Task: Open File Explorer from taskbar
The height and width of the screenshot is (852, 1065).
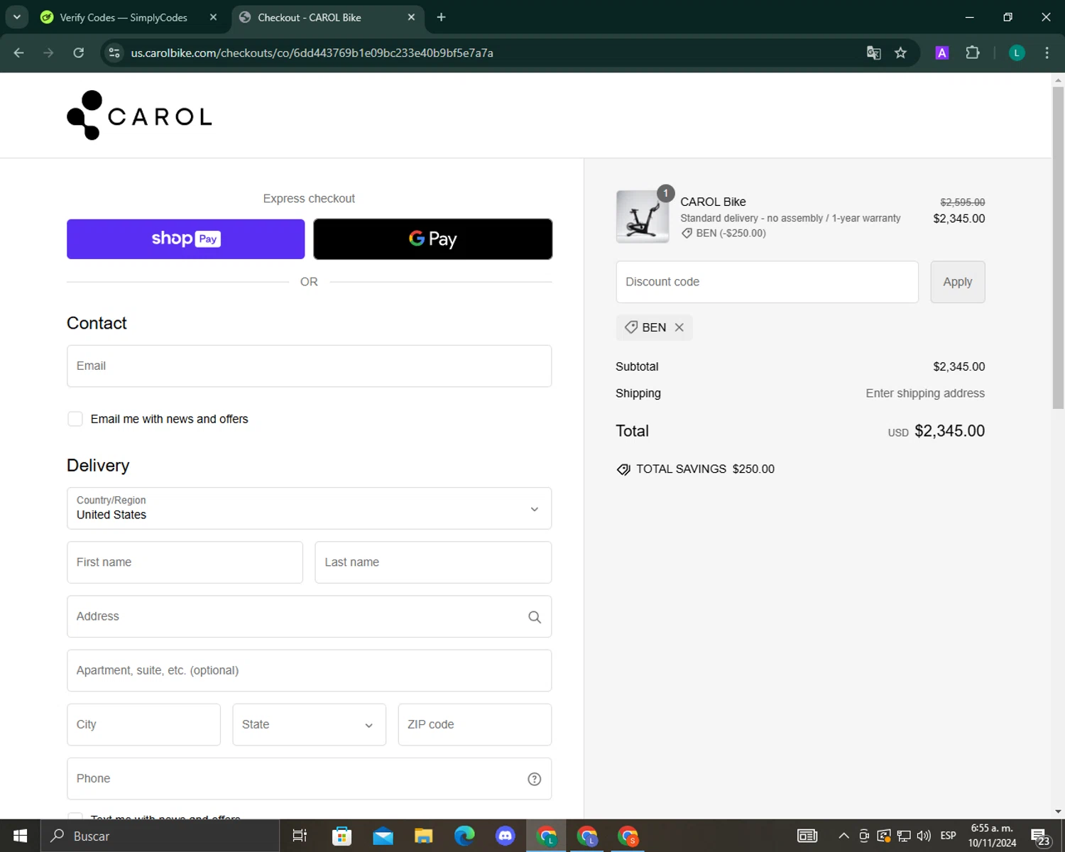Action: pos(424,836)
